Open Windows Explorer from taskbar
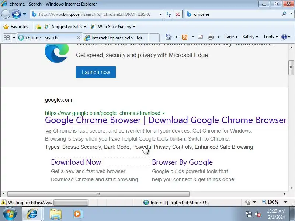Image resolution: width=295 pixels, height=221 pixels. click(56, 214)
